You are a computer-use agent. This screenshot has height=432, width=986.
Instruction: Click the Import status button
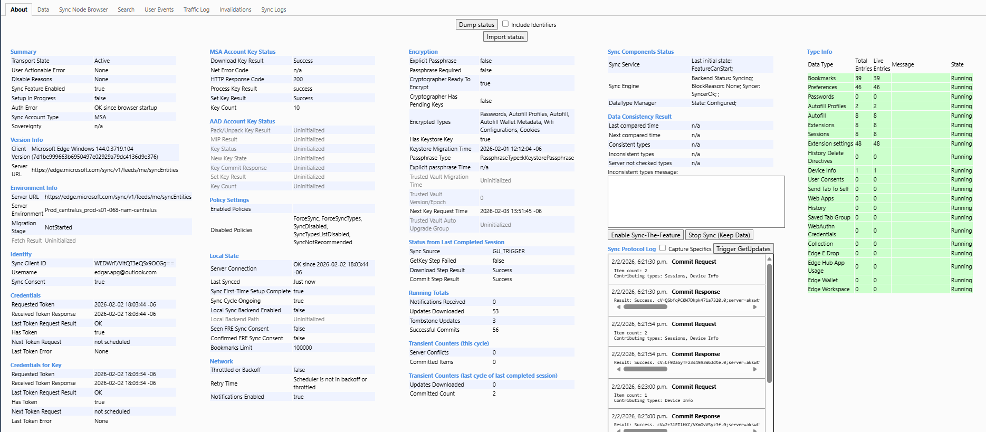(x=505, y=37)
